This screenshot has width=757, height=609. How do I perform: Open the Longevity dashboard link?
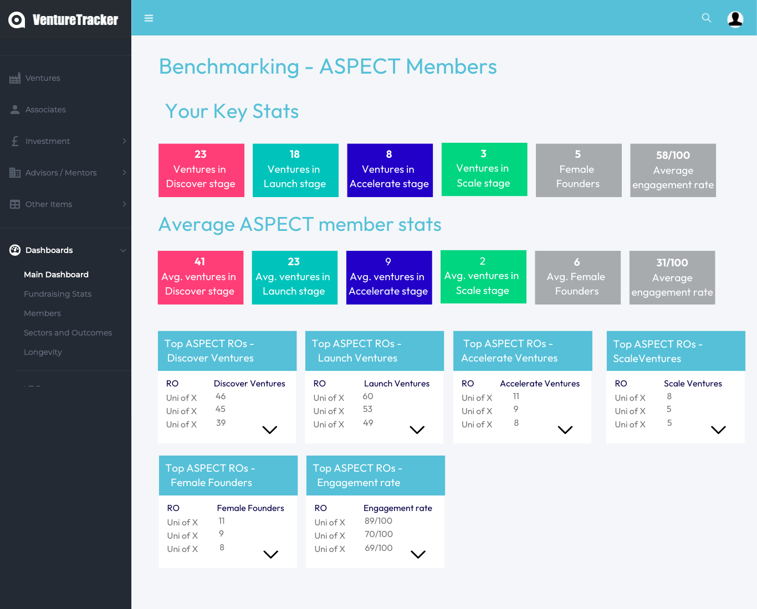coord(43,352)
